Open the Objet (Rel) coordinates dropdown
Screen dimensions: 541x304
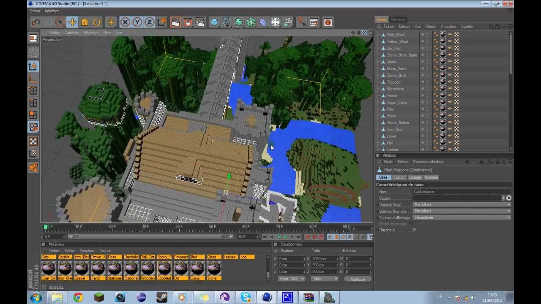tap(291, 279)
